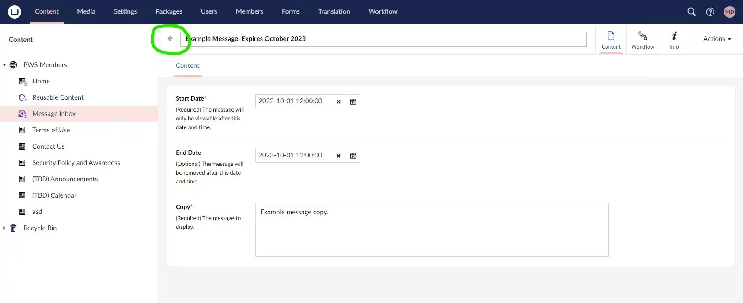Open the Translation section

coord(334,11)
